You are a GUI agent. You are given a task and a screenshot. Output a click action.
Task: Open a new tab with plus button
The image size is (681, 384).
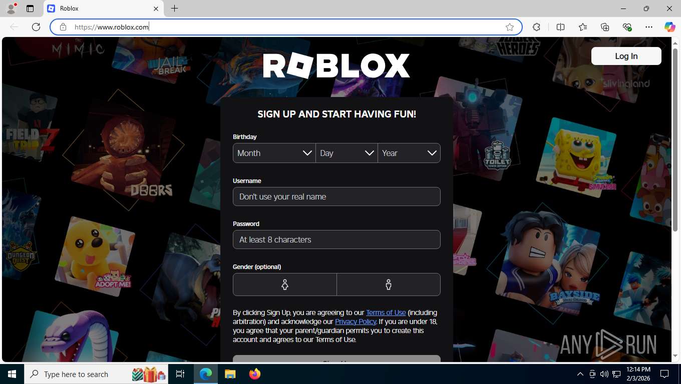click(x=174, y=8)
